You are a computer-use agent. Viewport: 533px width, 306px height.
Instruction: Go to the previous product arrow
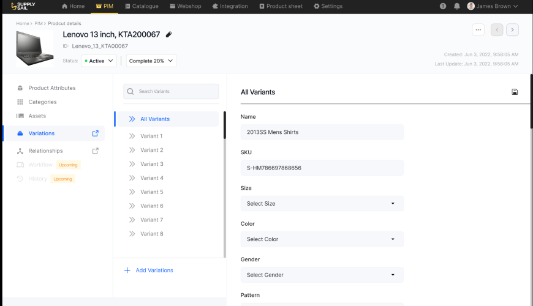coord(497,30)
